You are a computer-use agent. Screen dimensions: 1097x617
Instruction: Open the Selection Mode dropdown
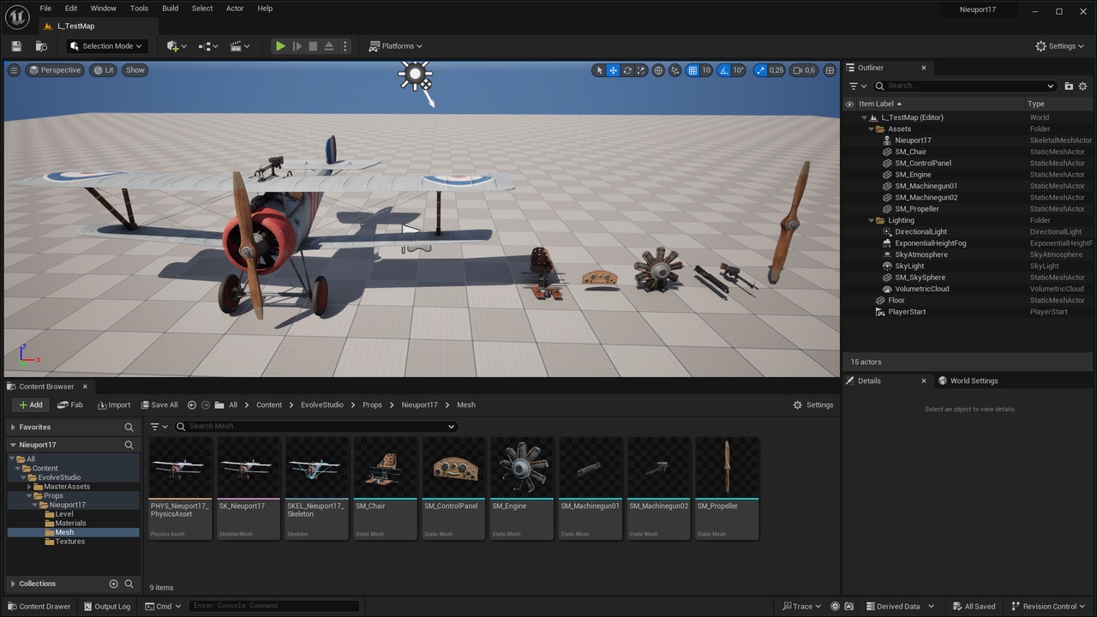pos(107,46)
